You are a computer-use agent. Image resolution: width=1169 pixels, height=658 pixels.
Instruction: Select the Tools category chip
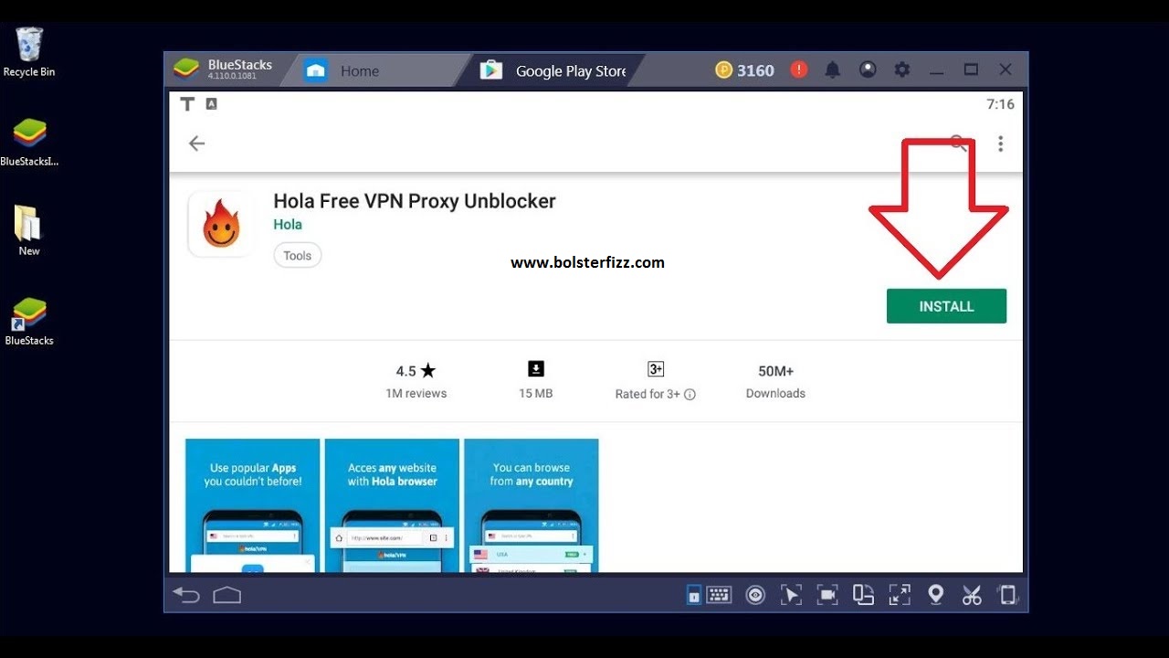(x=297, y=256)
